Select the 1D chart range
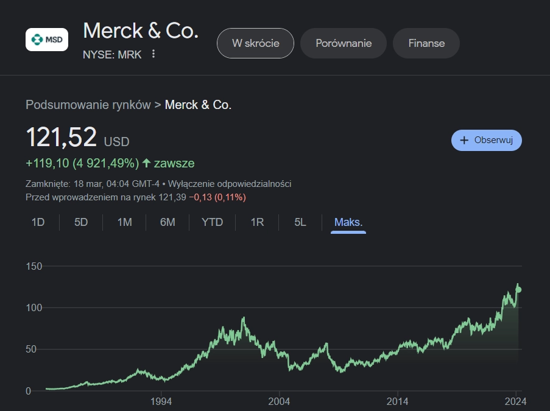 (38, 222)
